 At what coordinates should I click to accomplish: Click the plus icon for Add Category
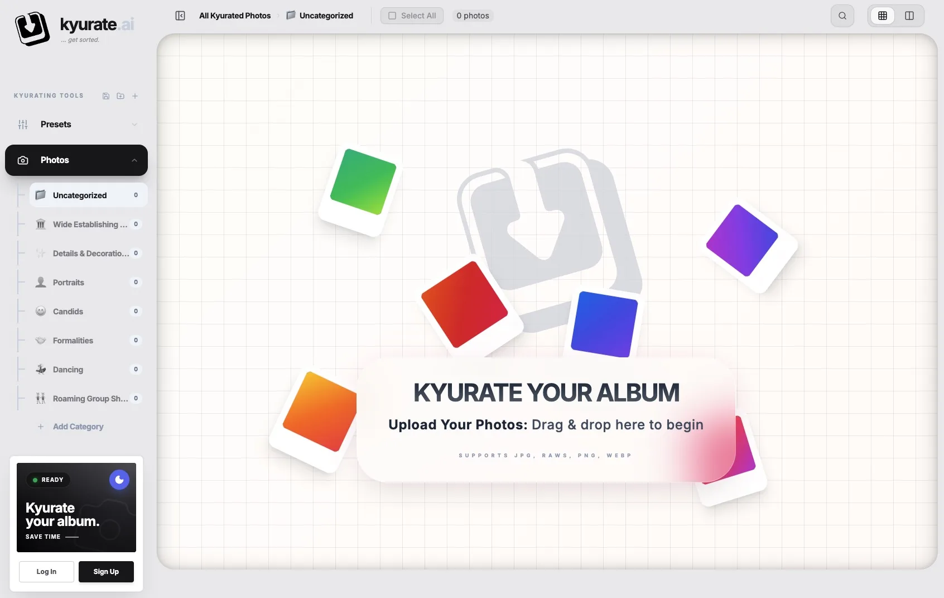click(x=41, y=427)
